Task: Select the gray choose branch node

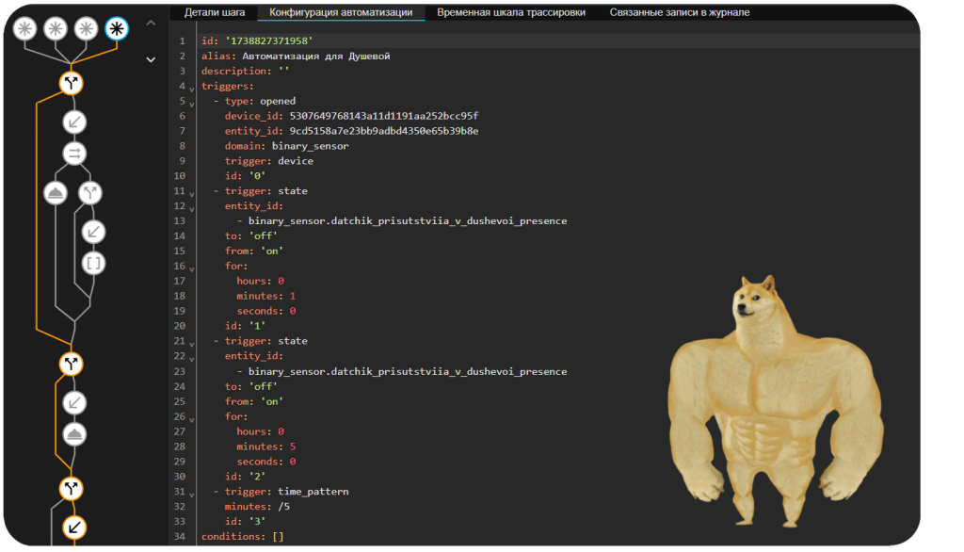Action: coord(90,192)
